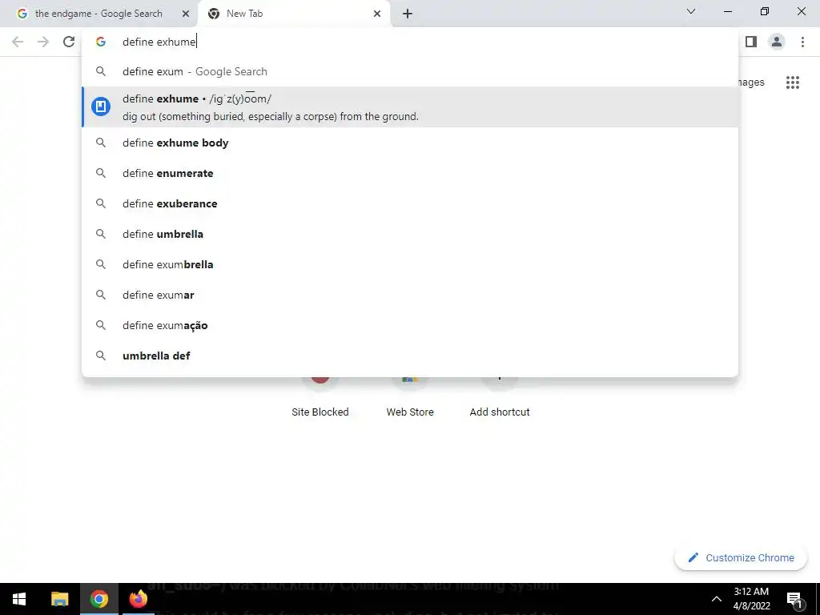Reload the page with the refresh icon
The image size is (820, 615).
tap(69, 42)
